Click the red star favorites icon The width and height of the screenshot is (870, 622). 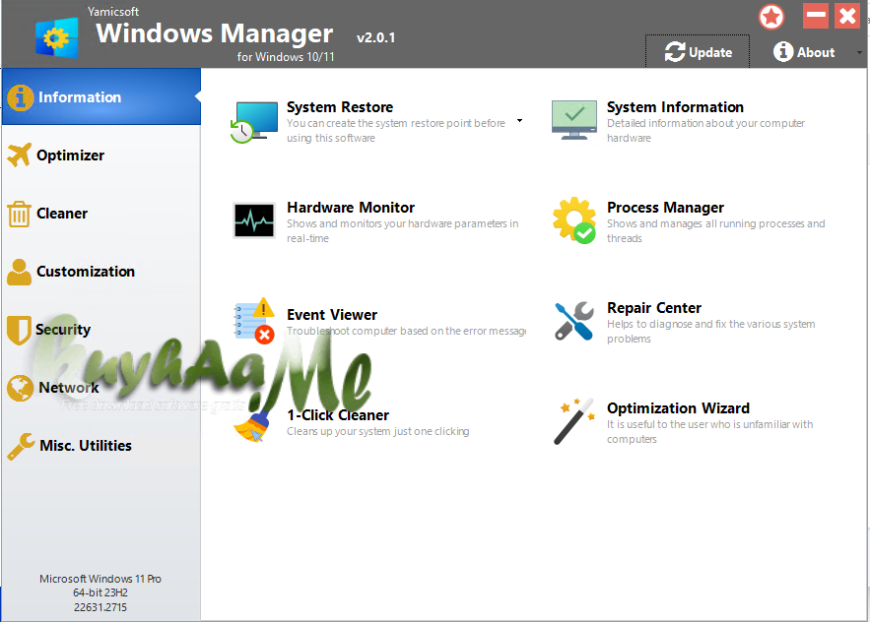[771, 17]
